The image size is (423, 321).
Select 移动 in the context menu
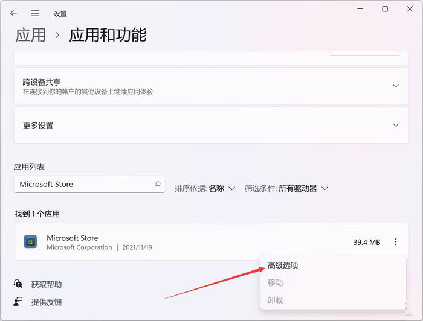275,282
